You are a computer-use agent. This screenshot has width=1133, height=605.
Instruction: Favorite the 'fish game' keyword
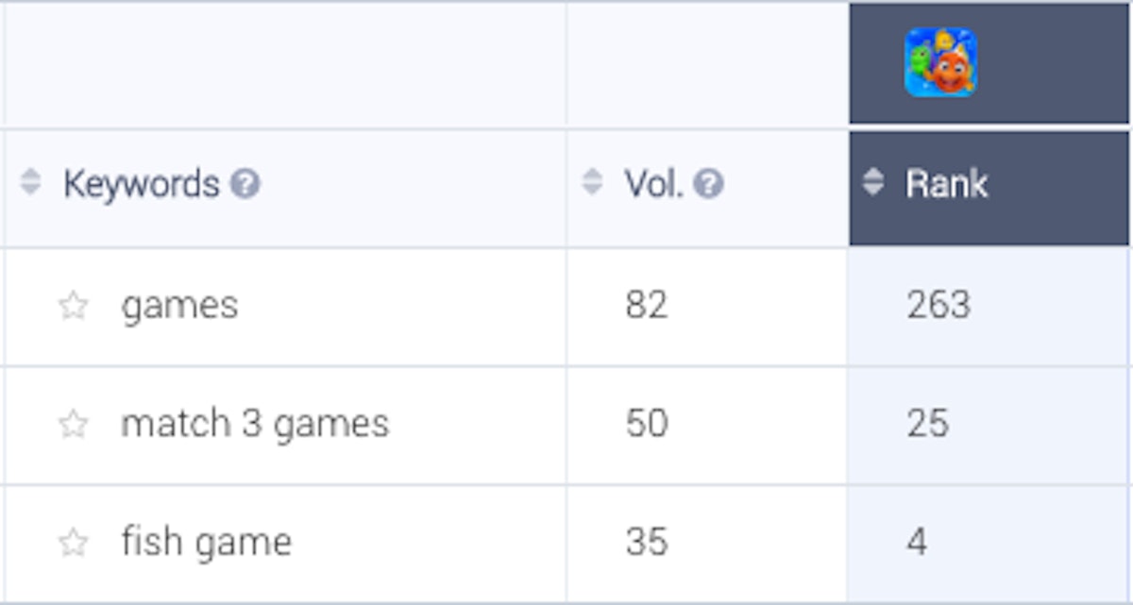click(x=73, y=543)
